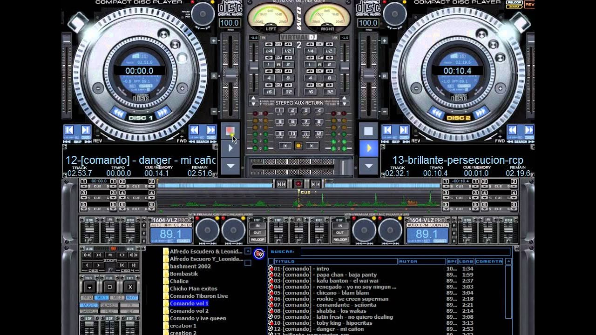Viewport: 596px width, 335px height.
Task: Click the red record button above the waveform
Action: click(298, 184)
